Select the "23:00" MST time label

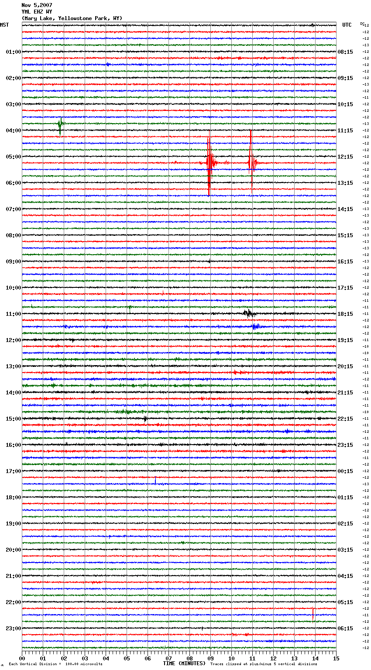[x=14, y=629]
